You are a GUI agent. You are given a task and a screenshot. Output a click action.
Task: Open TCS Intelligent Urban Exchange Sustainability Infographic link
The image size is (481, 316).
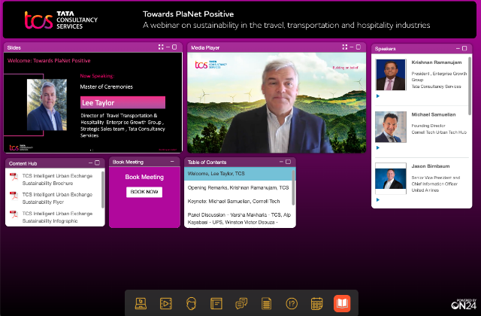click(57, 217)
